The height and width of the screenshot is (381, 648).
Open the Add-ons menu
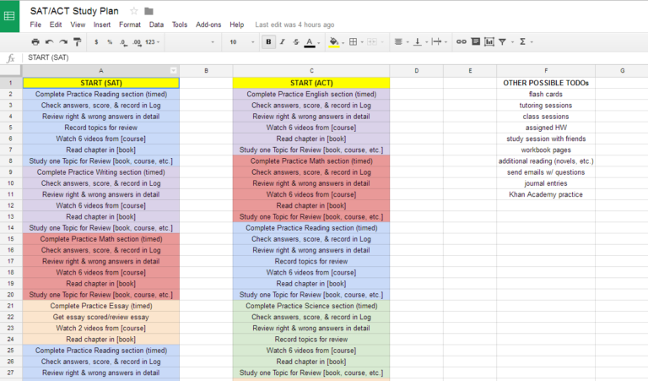coord(208,24)
